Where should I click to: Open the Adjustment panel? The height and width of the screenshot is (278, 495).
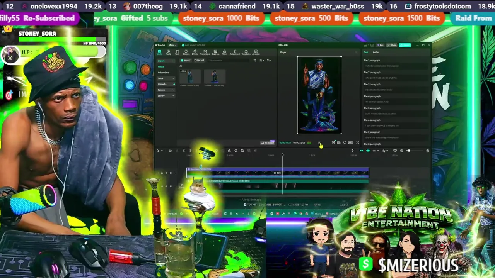click(235, 52)
